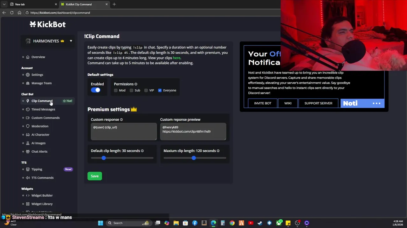Open the Noti three-dots menu
Screen dimensions: 407x228
(x=376, y=104)
